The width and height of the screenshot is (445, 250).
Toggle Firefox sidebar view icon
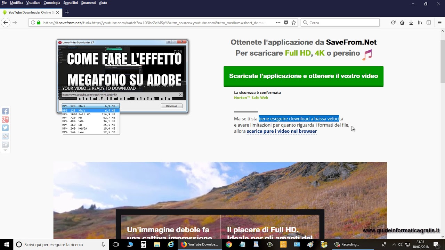point(429,23)
